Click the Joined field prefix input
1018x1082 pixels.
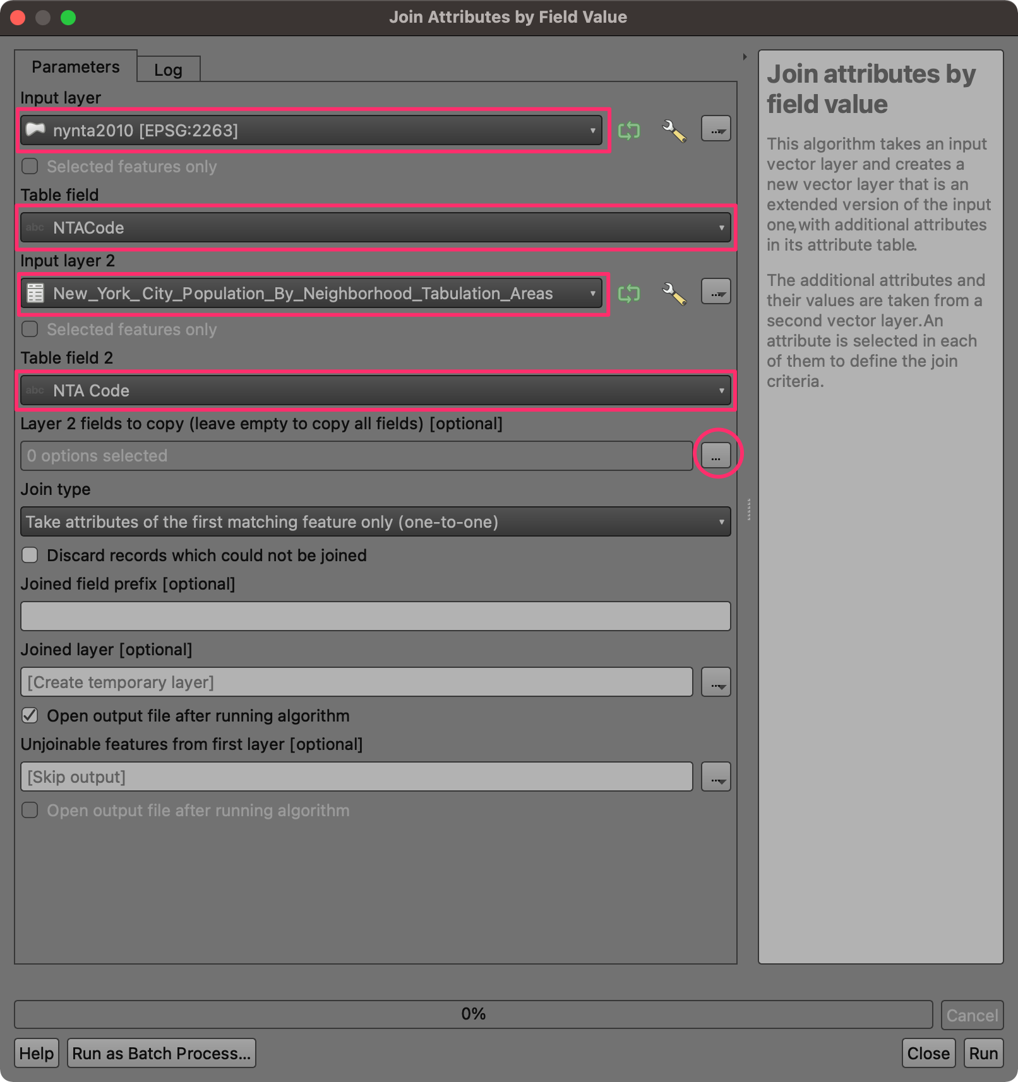coord(376,616)
